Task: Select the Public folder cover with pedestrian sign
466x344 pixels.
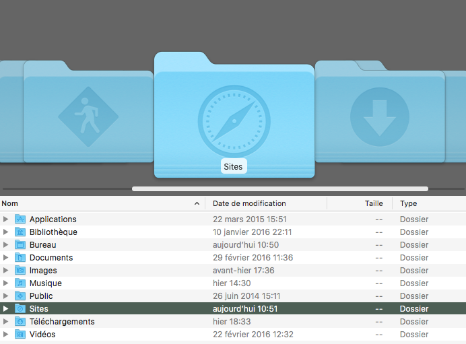Action: click(x=88, y=112)
